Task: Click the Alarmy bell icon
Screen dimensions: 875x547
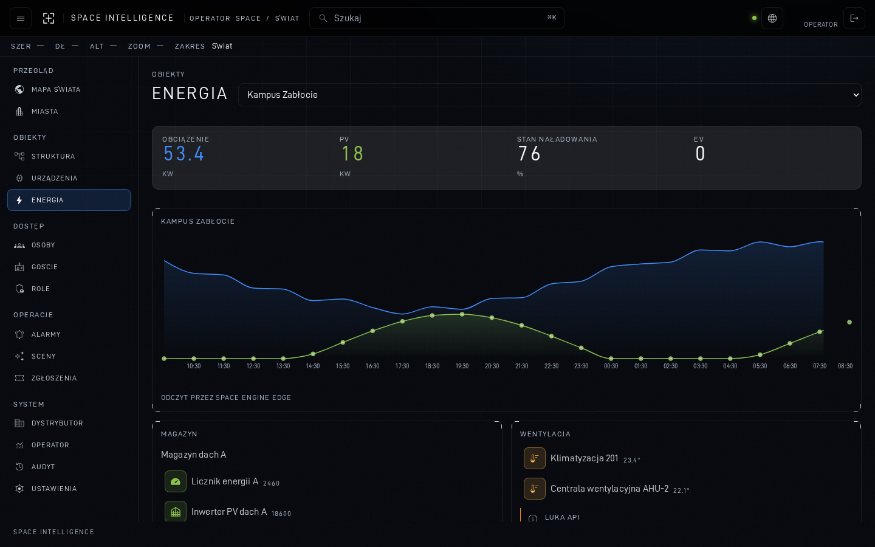Action: 19,334
